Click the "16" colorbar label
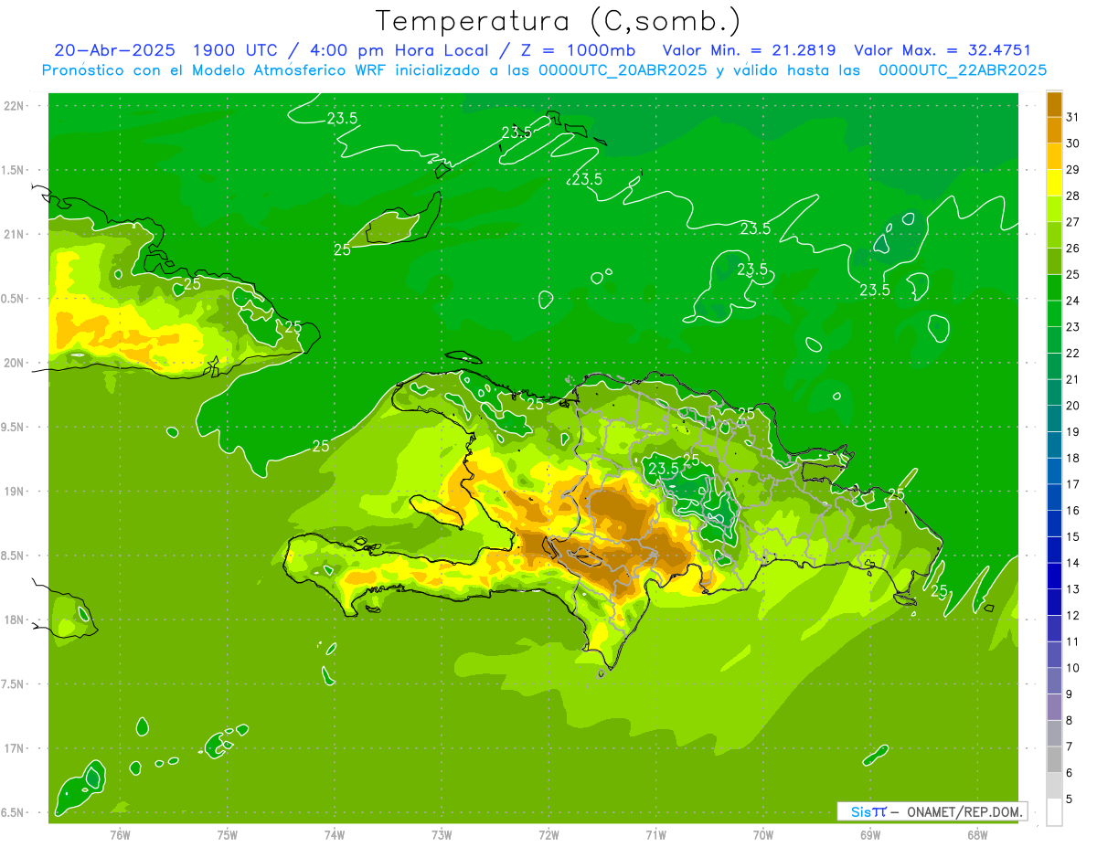This screenshot has width=1097, height=847. (x=1072, y=511)
